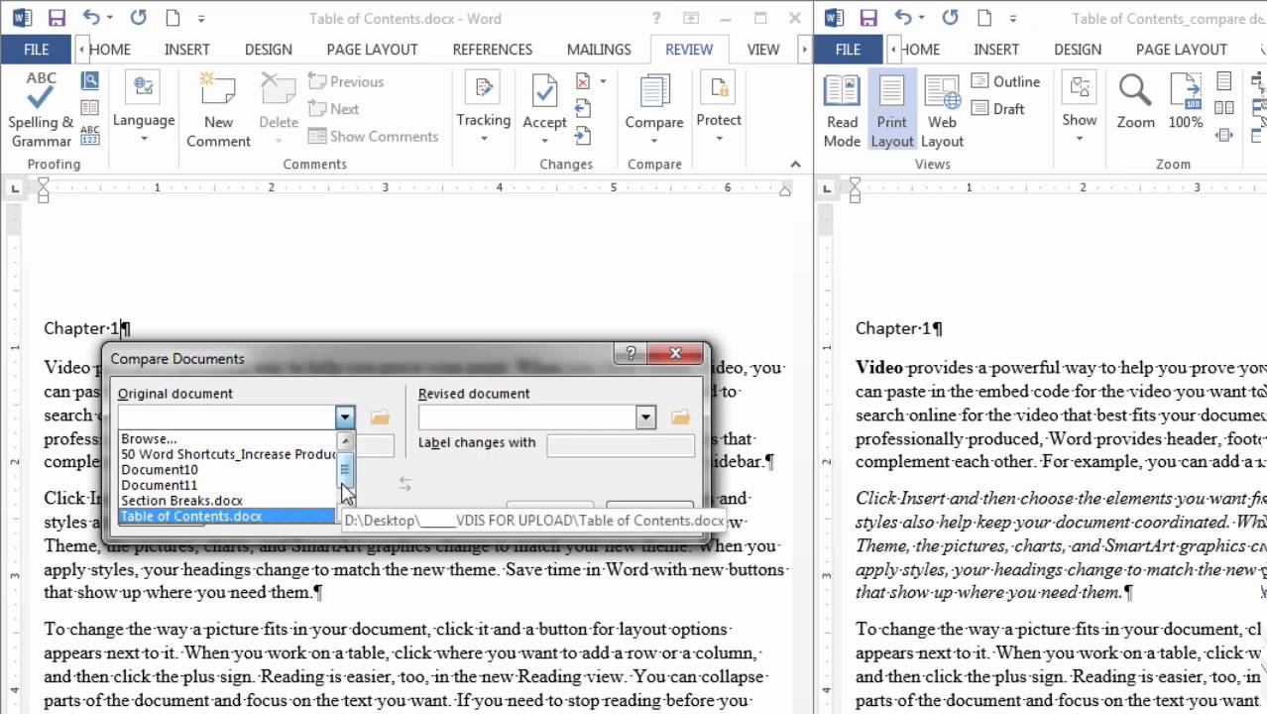Switch to Draft view
This screenshot has height=714, width=1267.
pos(997,109)
